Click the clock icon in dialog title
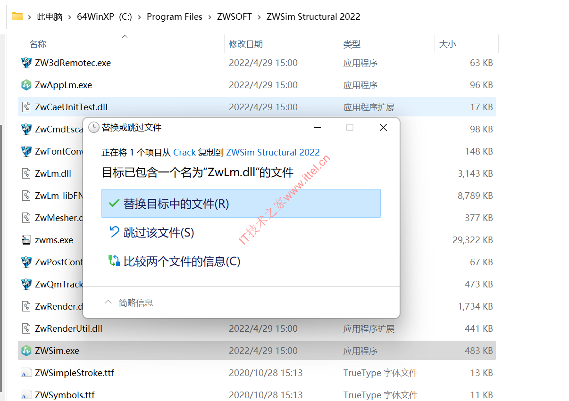The image size is (569, 401). (x=94, y=128)
